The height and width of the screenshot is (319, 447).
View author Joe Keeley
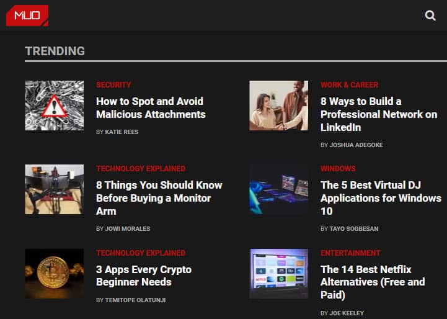[x=347, y=313]
